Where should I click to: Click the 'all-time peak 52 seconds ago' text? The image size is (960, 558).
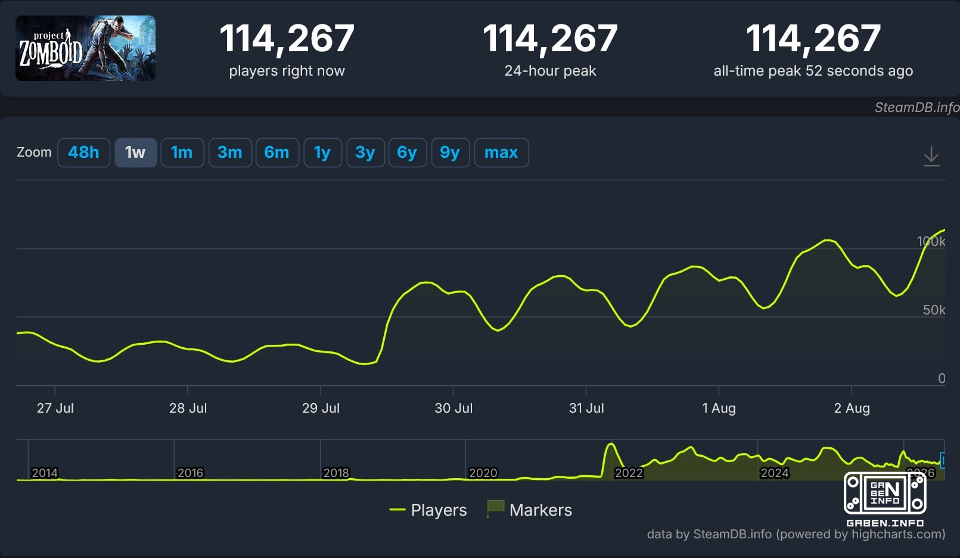[x=813, y=71]
